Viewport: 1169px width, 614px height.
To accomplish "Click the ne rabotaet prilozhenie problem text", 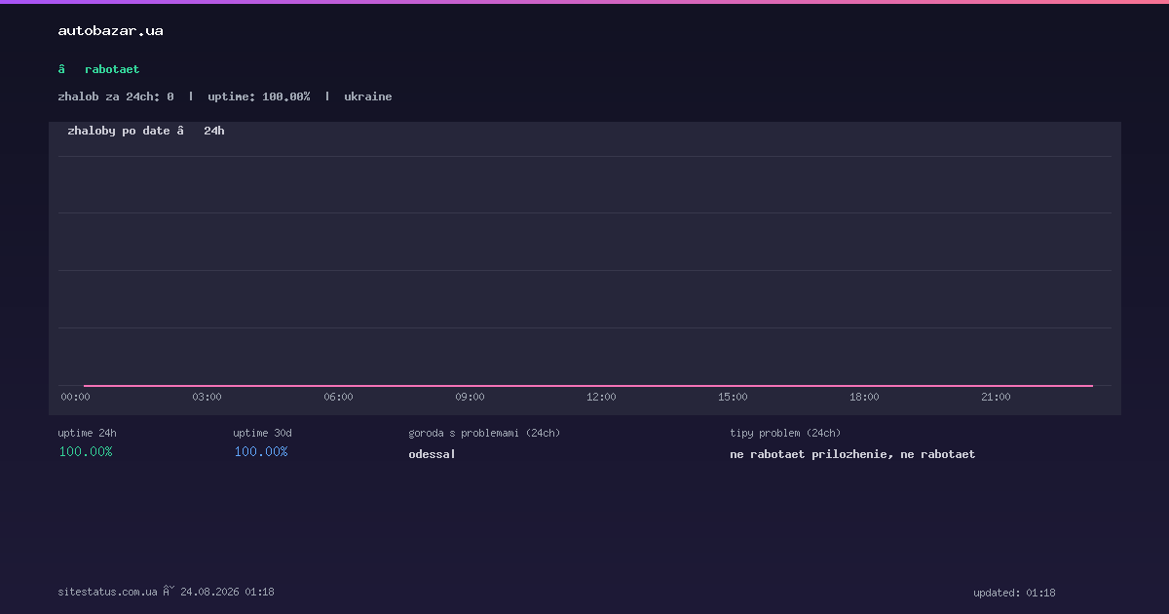I will 809,454.
